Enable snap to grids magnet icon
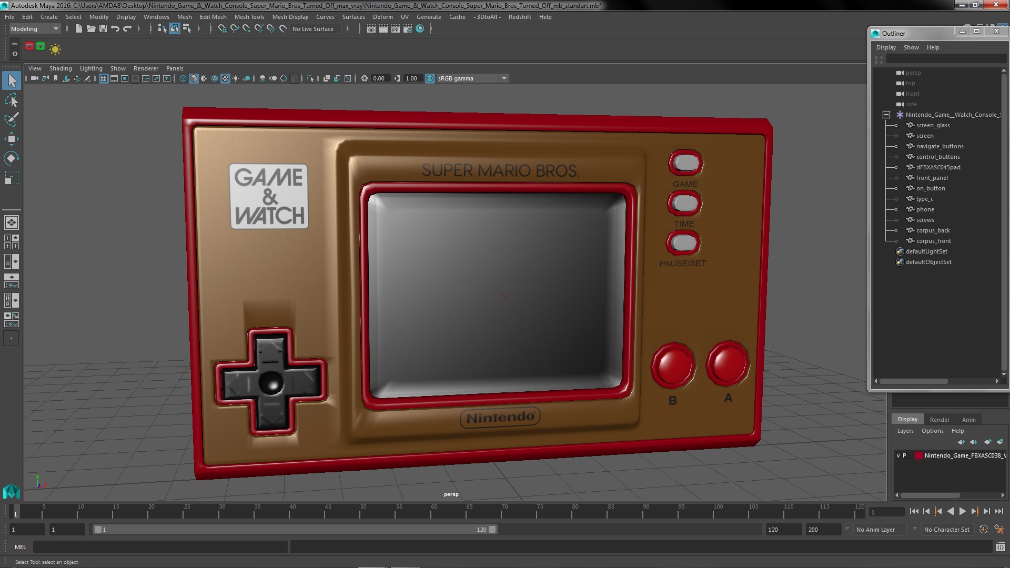 [x=222, y=29]
